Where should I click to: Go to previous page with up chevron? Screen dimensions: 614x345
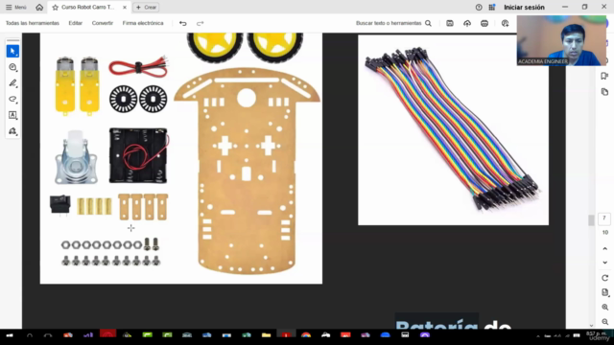click(604, 248)
